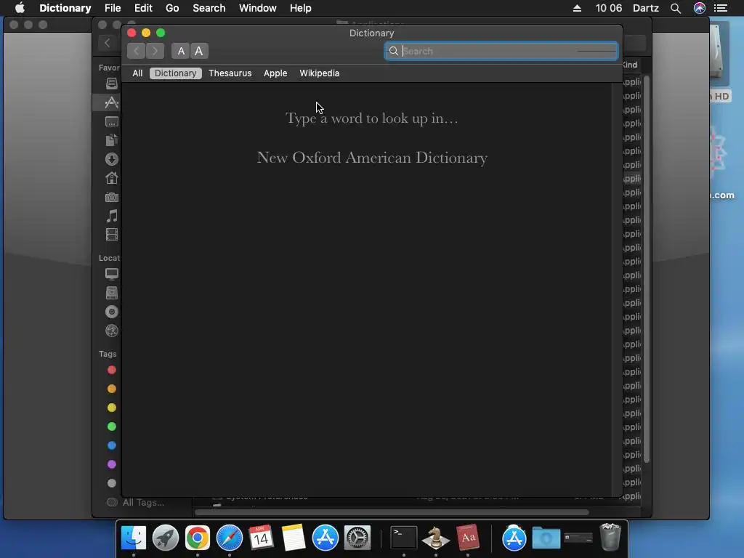Open the Dictionary application menu
Image resolution: width=744 pixels, height=558 pixels.
coord(65,8)
